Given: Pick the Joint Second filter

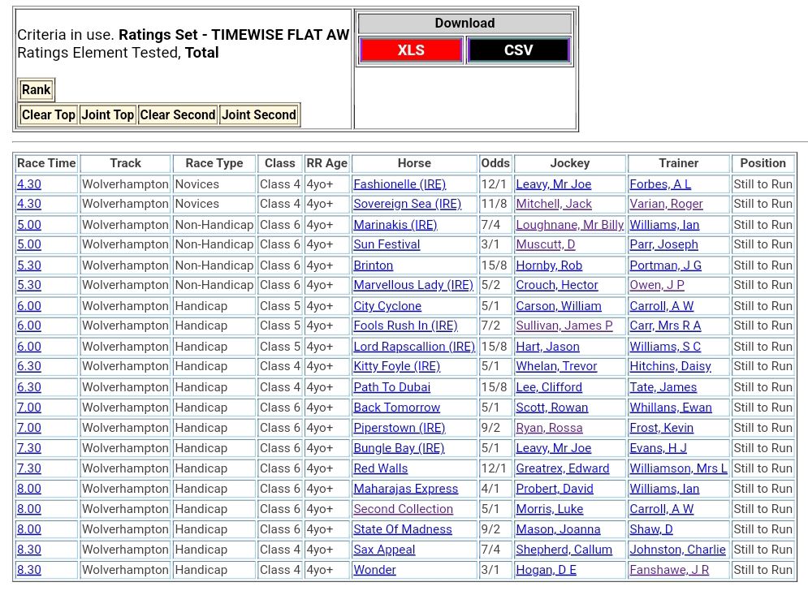Looking at the screenshot, I should 259,115.
